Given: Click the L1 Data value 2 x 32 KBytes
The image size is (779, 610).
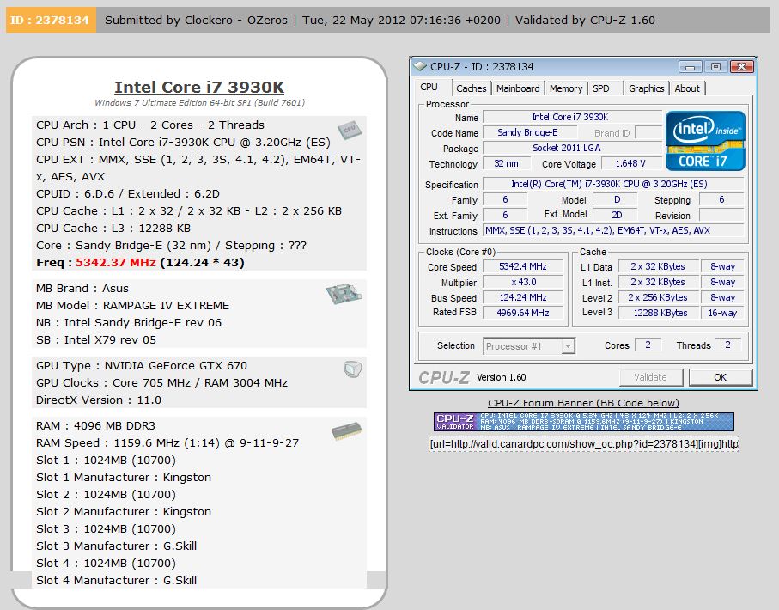Looking at the screenshot, I should click(659, 267).
